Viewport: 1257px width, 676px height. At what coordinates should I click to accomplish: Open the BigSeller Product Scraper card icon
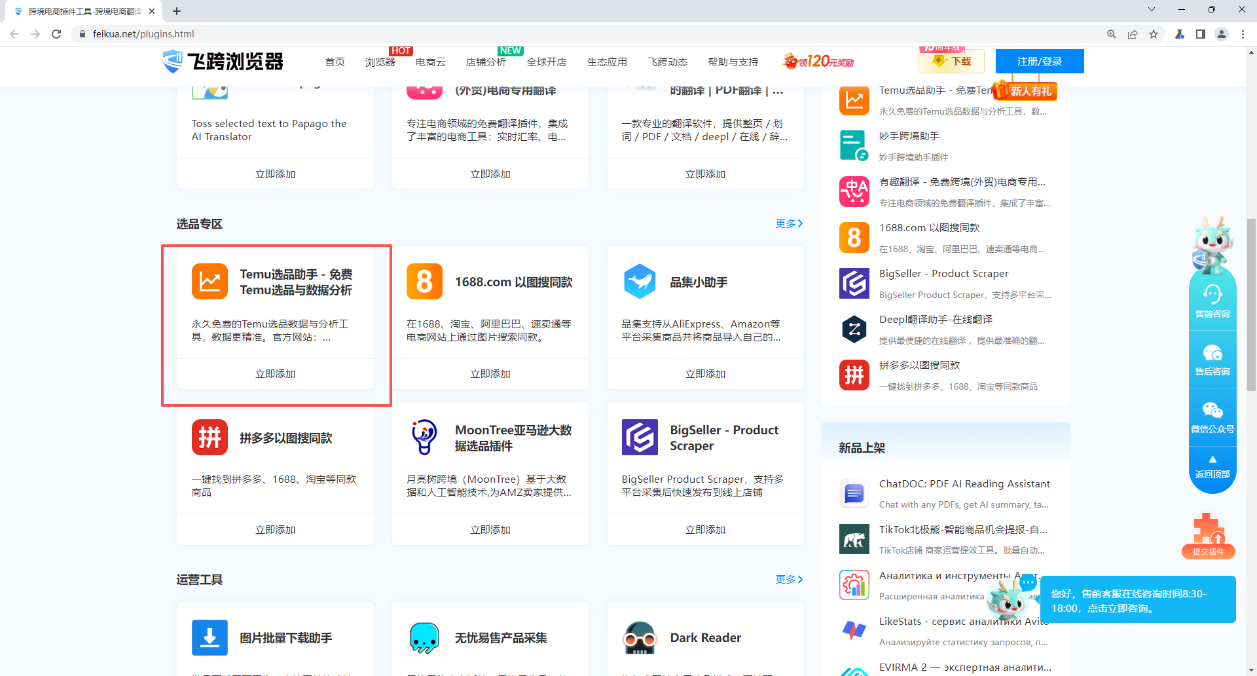click(x=640, y=438)
